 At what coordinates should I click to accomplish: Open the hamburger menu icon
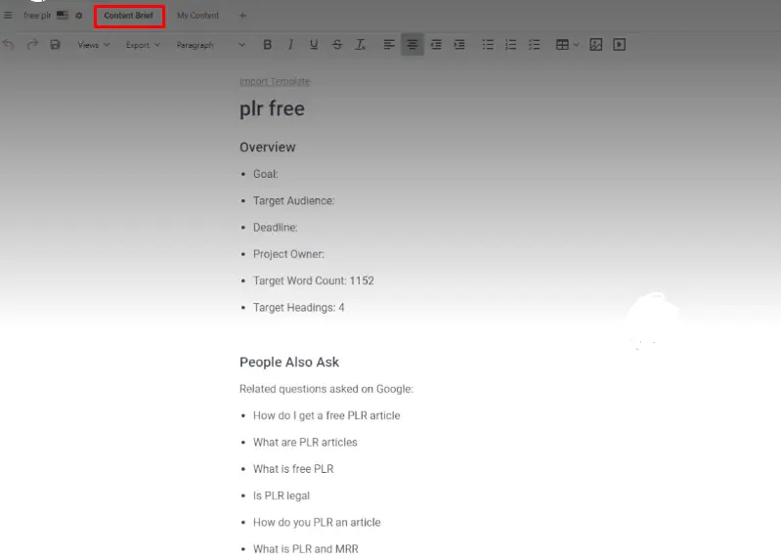click(8, 16)
